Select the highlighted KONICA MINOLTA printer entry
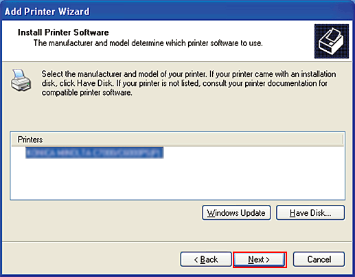Image resolution: width=355 pixels, height=277 pixels. coord(94,153)
